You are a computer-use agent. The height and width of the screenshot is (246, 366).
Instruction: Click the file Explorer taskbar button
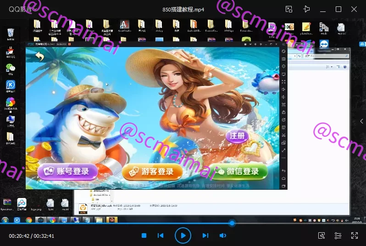tap(99, 219)
